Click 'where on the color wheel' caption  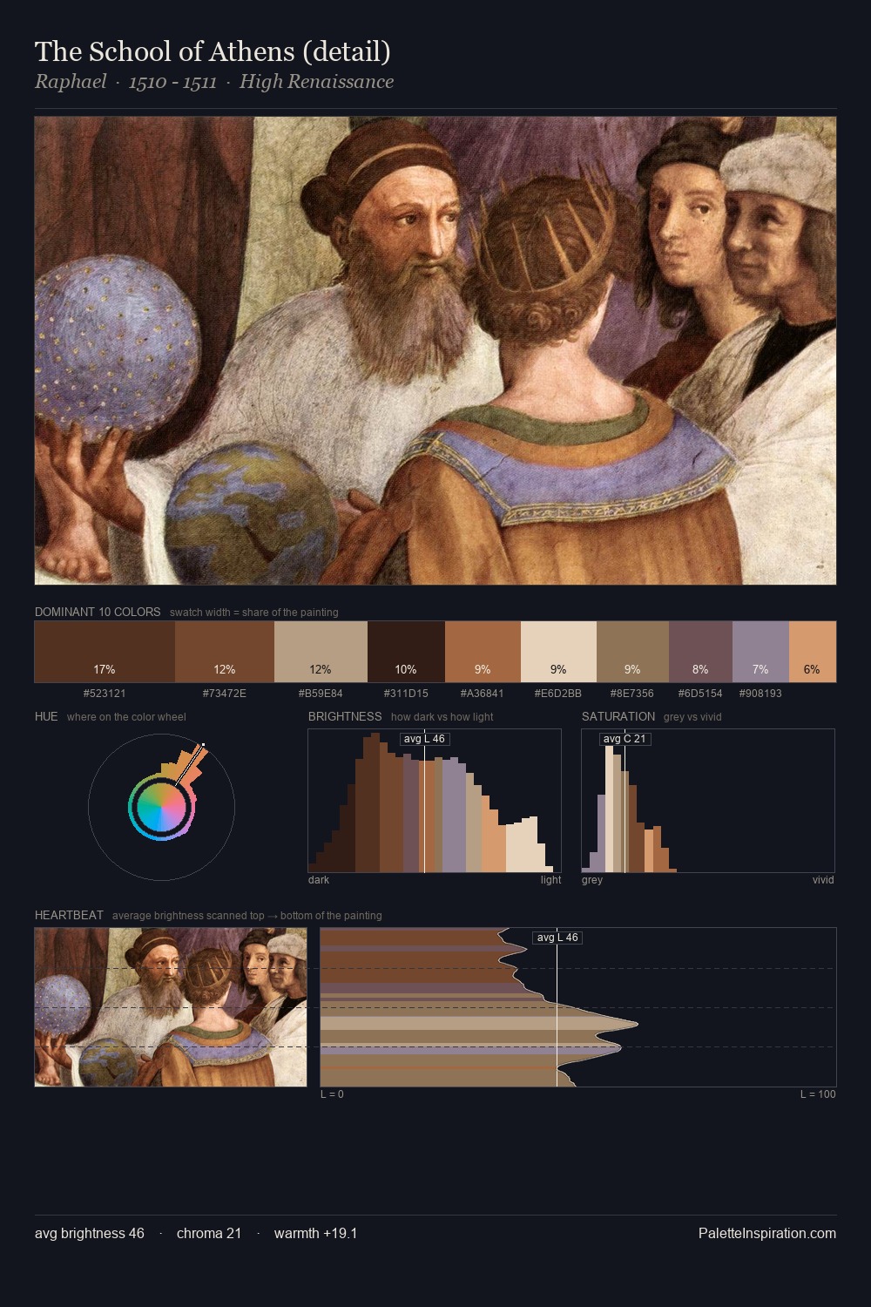126,717
